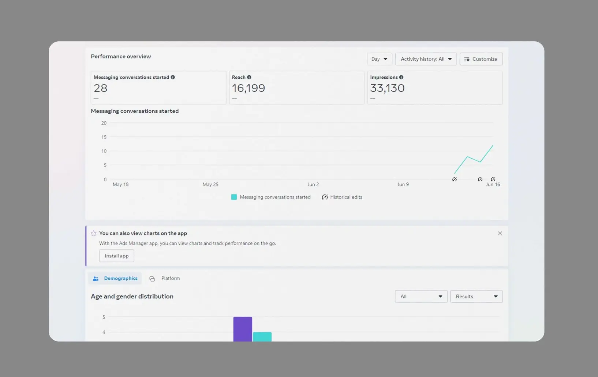The height and width of the screenshot is (377, 598).
Task: Open the All demographics filter dropdown
Action: click(421, 297)
